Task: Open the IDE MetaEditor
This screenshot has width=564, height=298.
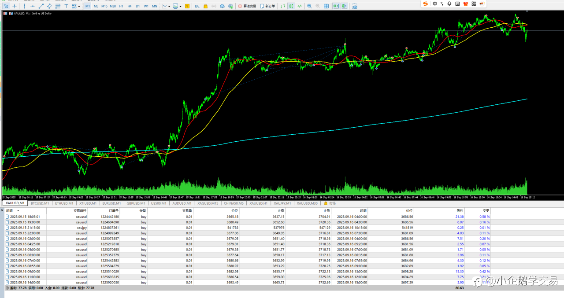Action: [x=197, y=6]
